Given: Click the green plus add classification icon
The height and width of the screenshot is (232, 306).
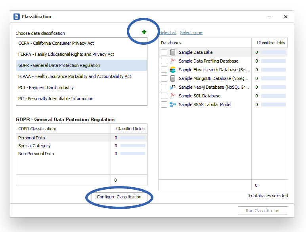Looking at the screenshot, I should 144,32.
